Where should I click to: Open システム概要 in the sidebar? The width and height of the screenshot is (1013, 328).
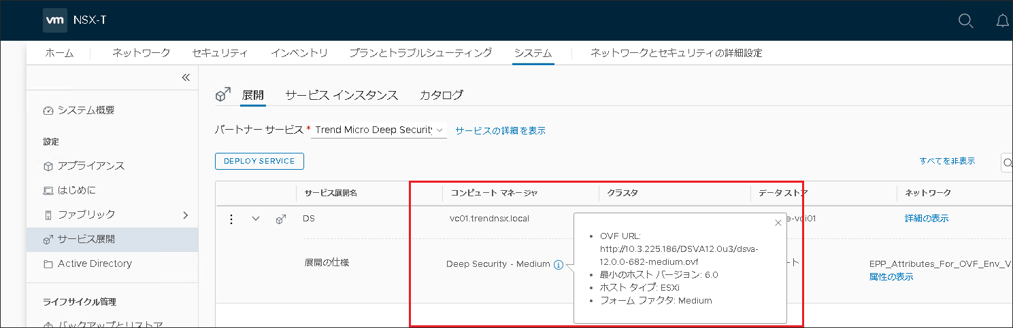86,111
